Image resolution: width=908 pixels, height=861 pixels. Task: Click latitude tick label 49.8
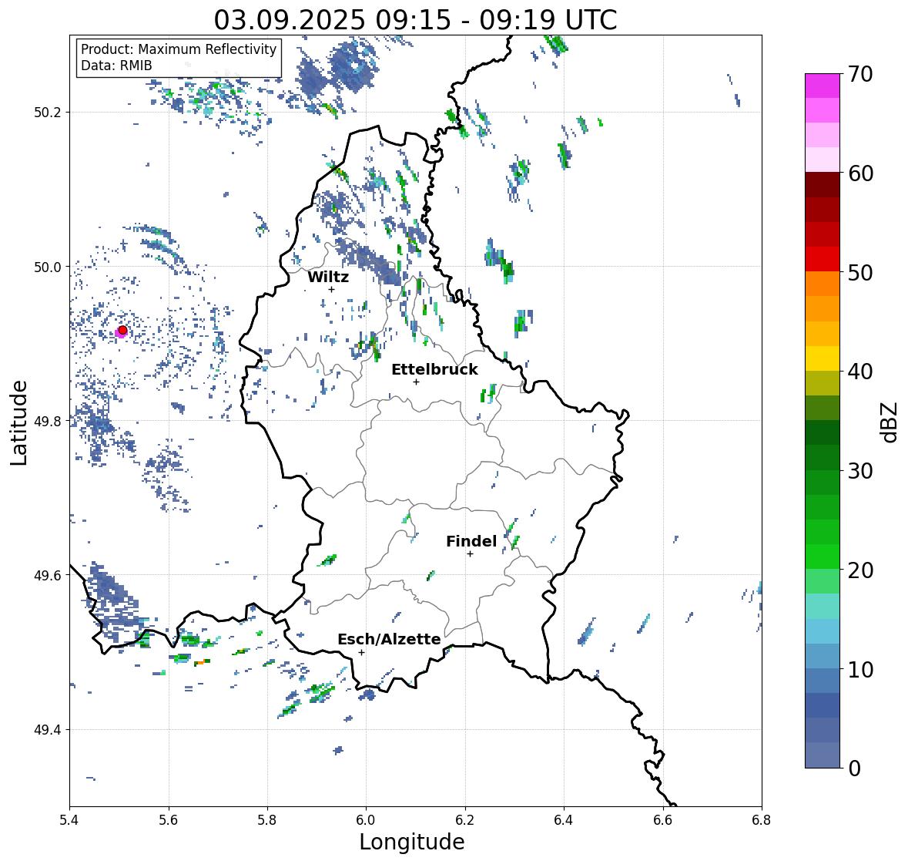[x=48, y=421]
